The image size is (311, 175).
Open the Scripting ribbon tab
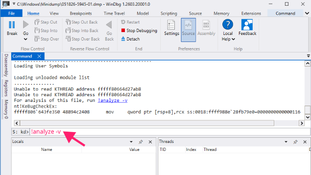[169, 13]
